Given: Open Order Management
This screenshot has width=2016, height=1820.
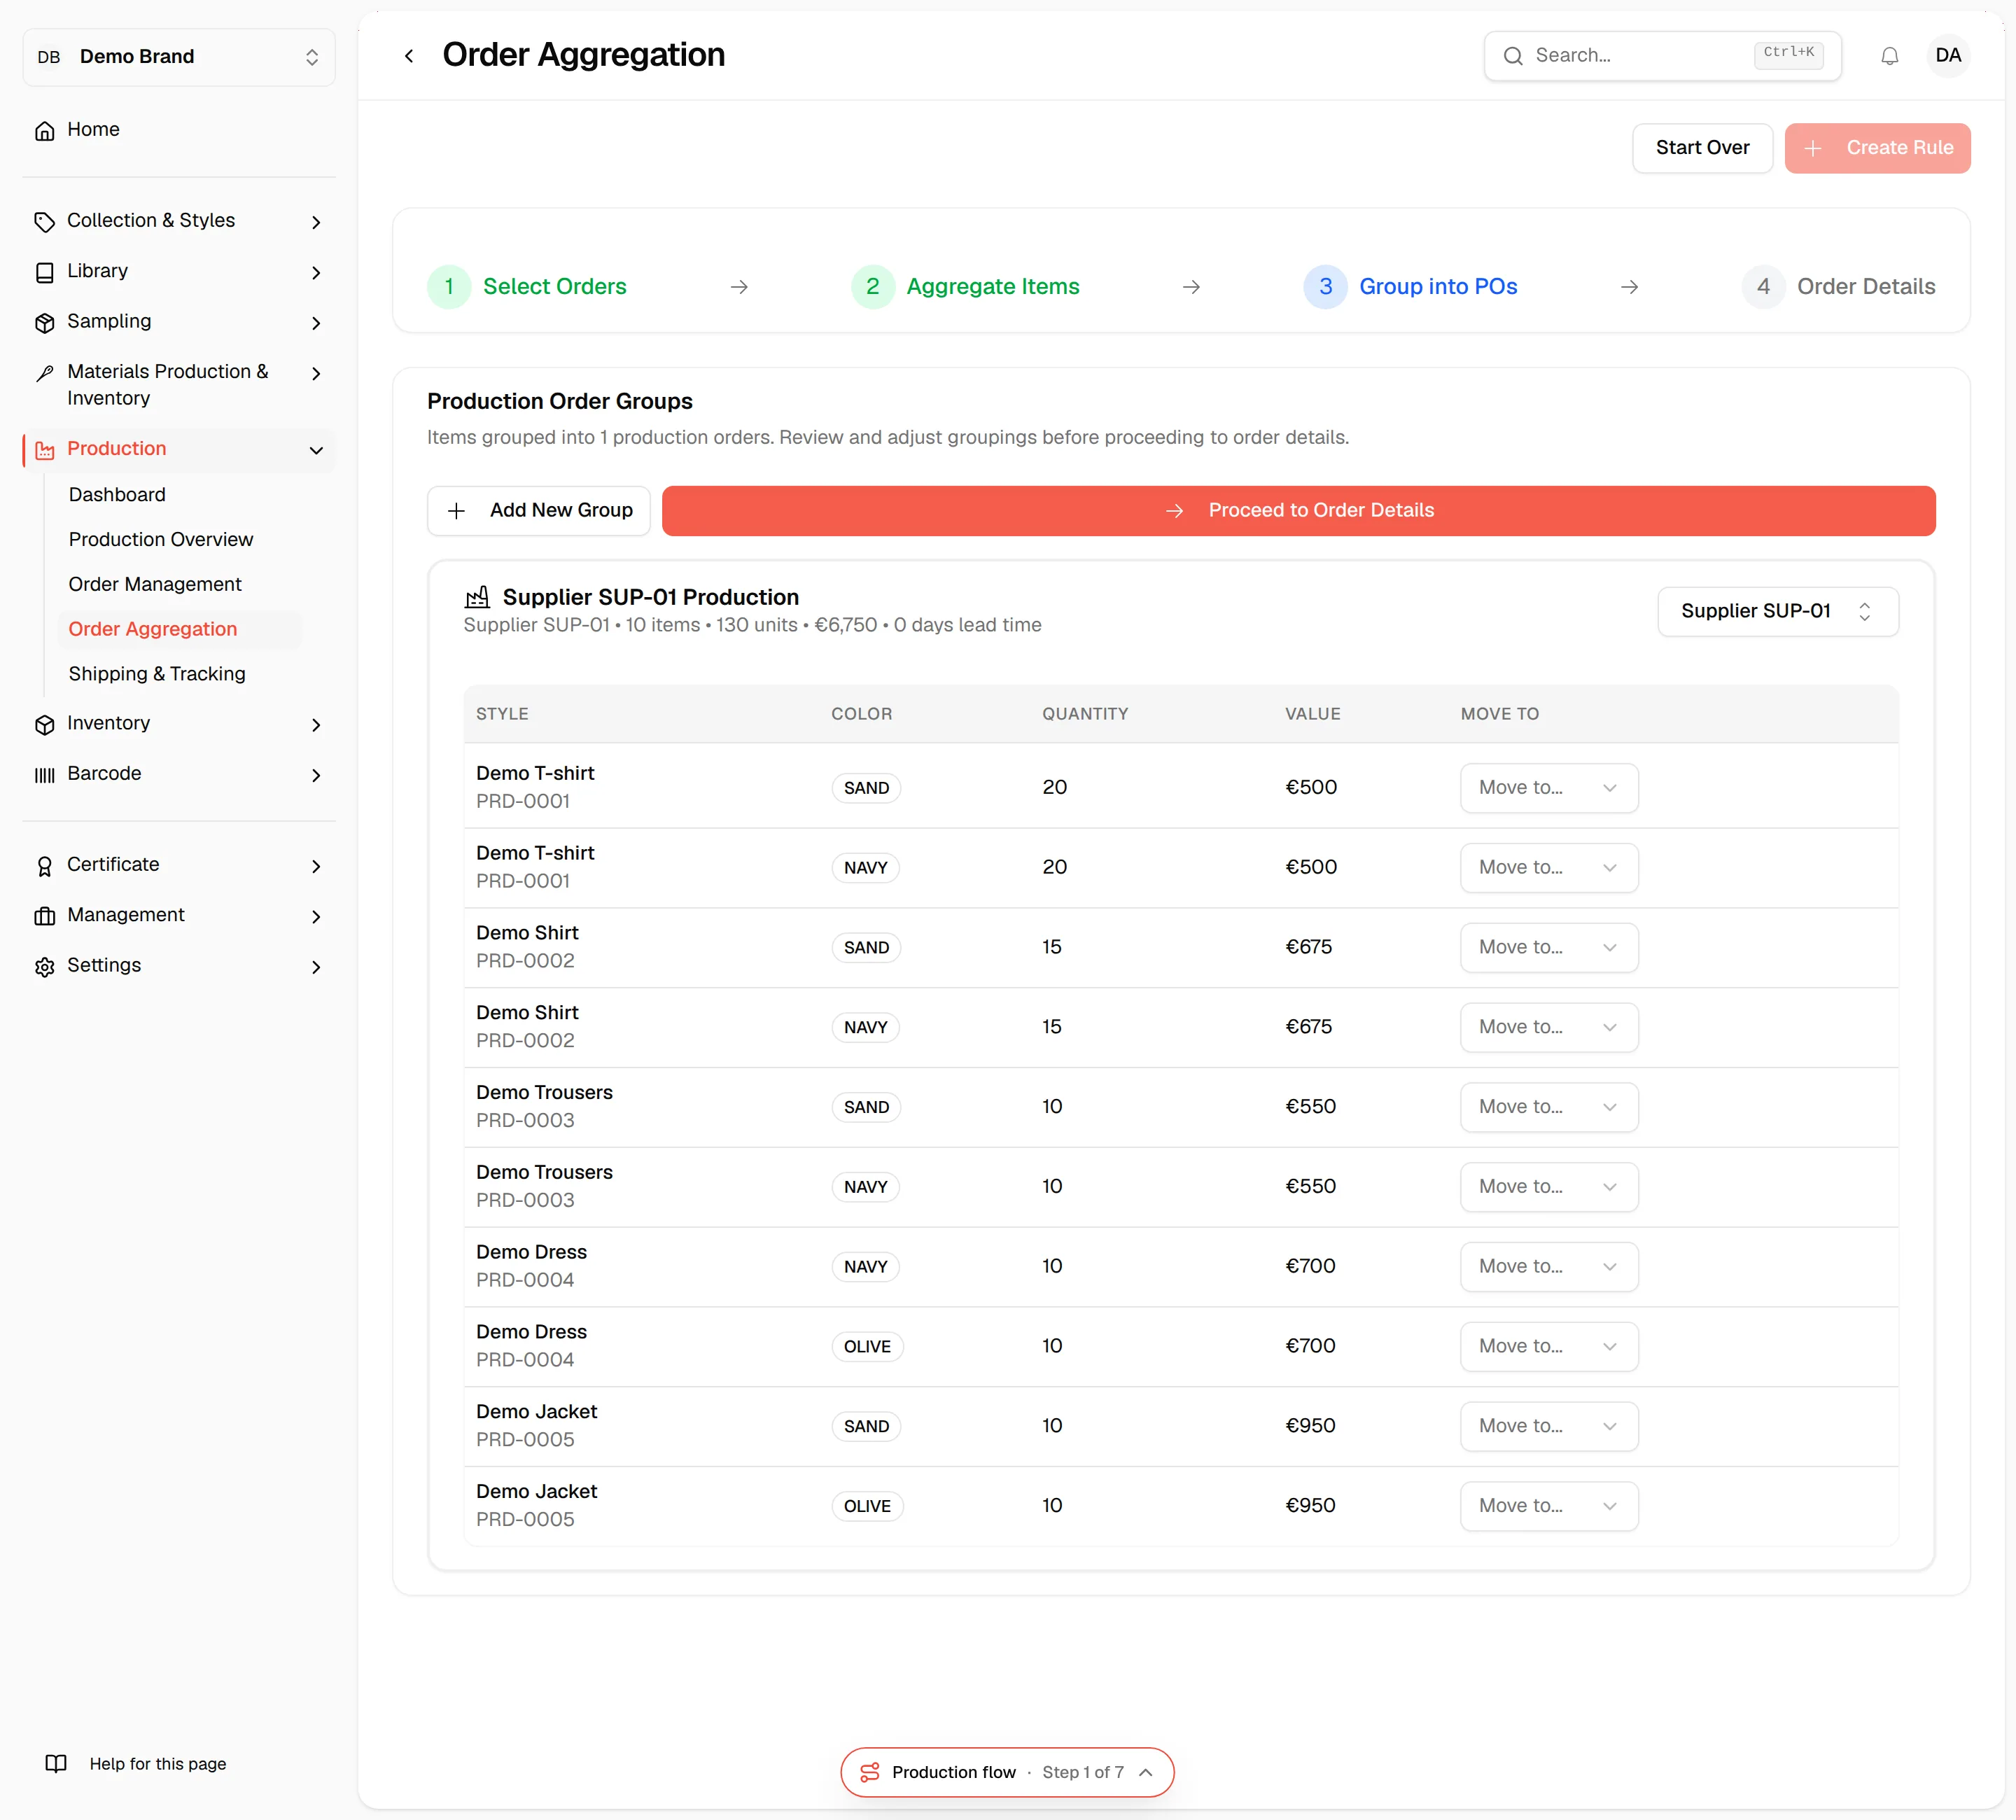Looking at the screenshot, I should click(x=155, y=584).
